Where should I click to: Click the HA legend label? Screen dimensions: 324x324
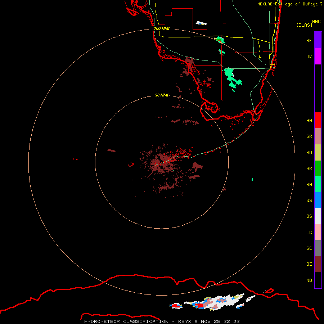point(309,120)
